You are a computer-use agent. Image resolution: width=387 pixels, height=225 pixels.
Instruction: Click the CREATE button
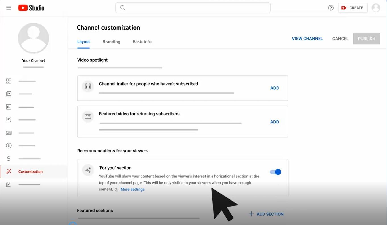[x=353, y=8]
